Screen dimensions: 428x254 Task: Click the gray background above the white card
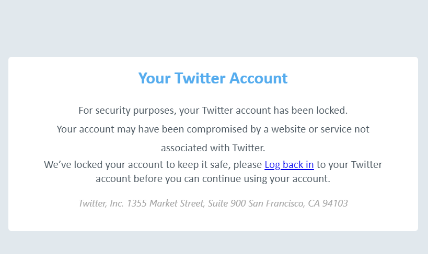coord(213,26)
